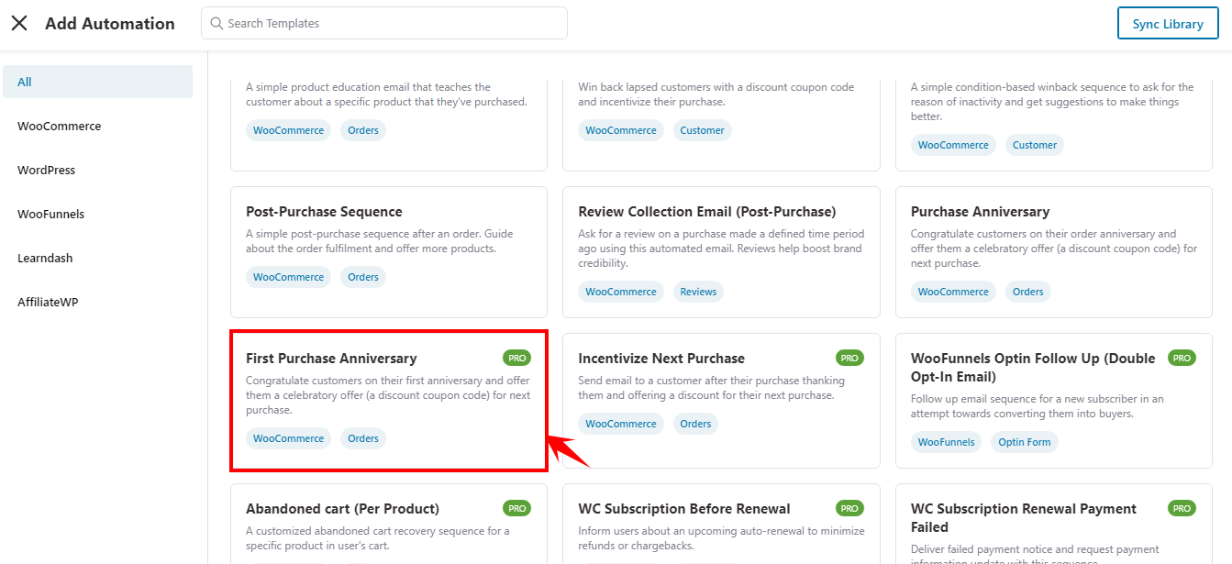Click the Optin Form tag on WooFunnels Optin Follow Up
Screen dimensions: 1232x564
pos(1025,441)
